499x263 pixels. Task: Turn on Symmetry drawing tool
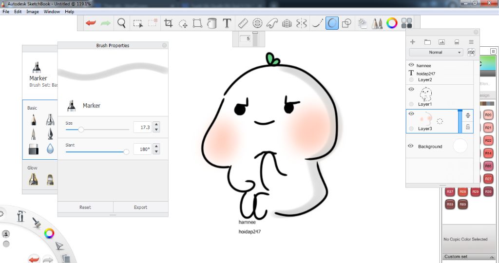301,23
